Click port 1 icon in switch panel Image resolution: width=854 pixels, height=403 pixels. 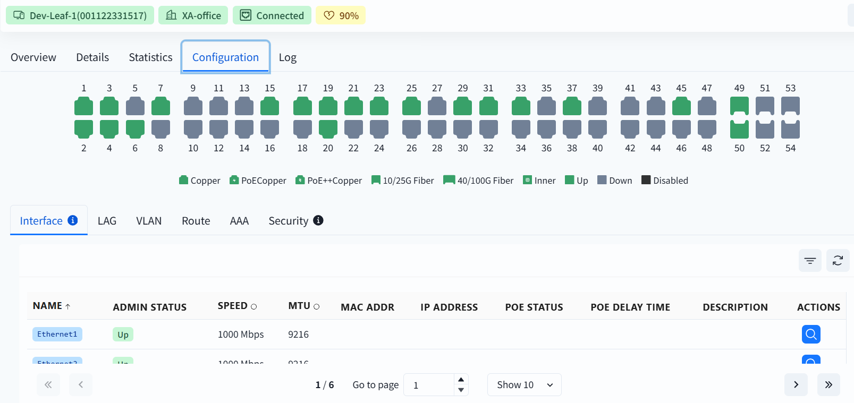(83, 106)
